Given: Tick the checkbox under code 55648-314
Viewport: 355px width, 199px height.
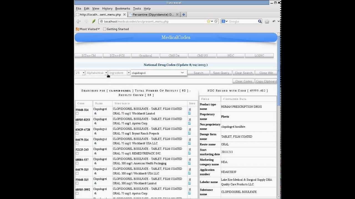Looking at the screenshot, I should [77, 113].
